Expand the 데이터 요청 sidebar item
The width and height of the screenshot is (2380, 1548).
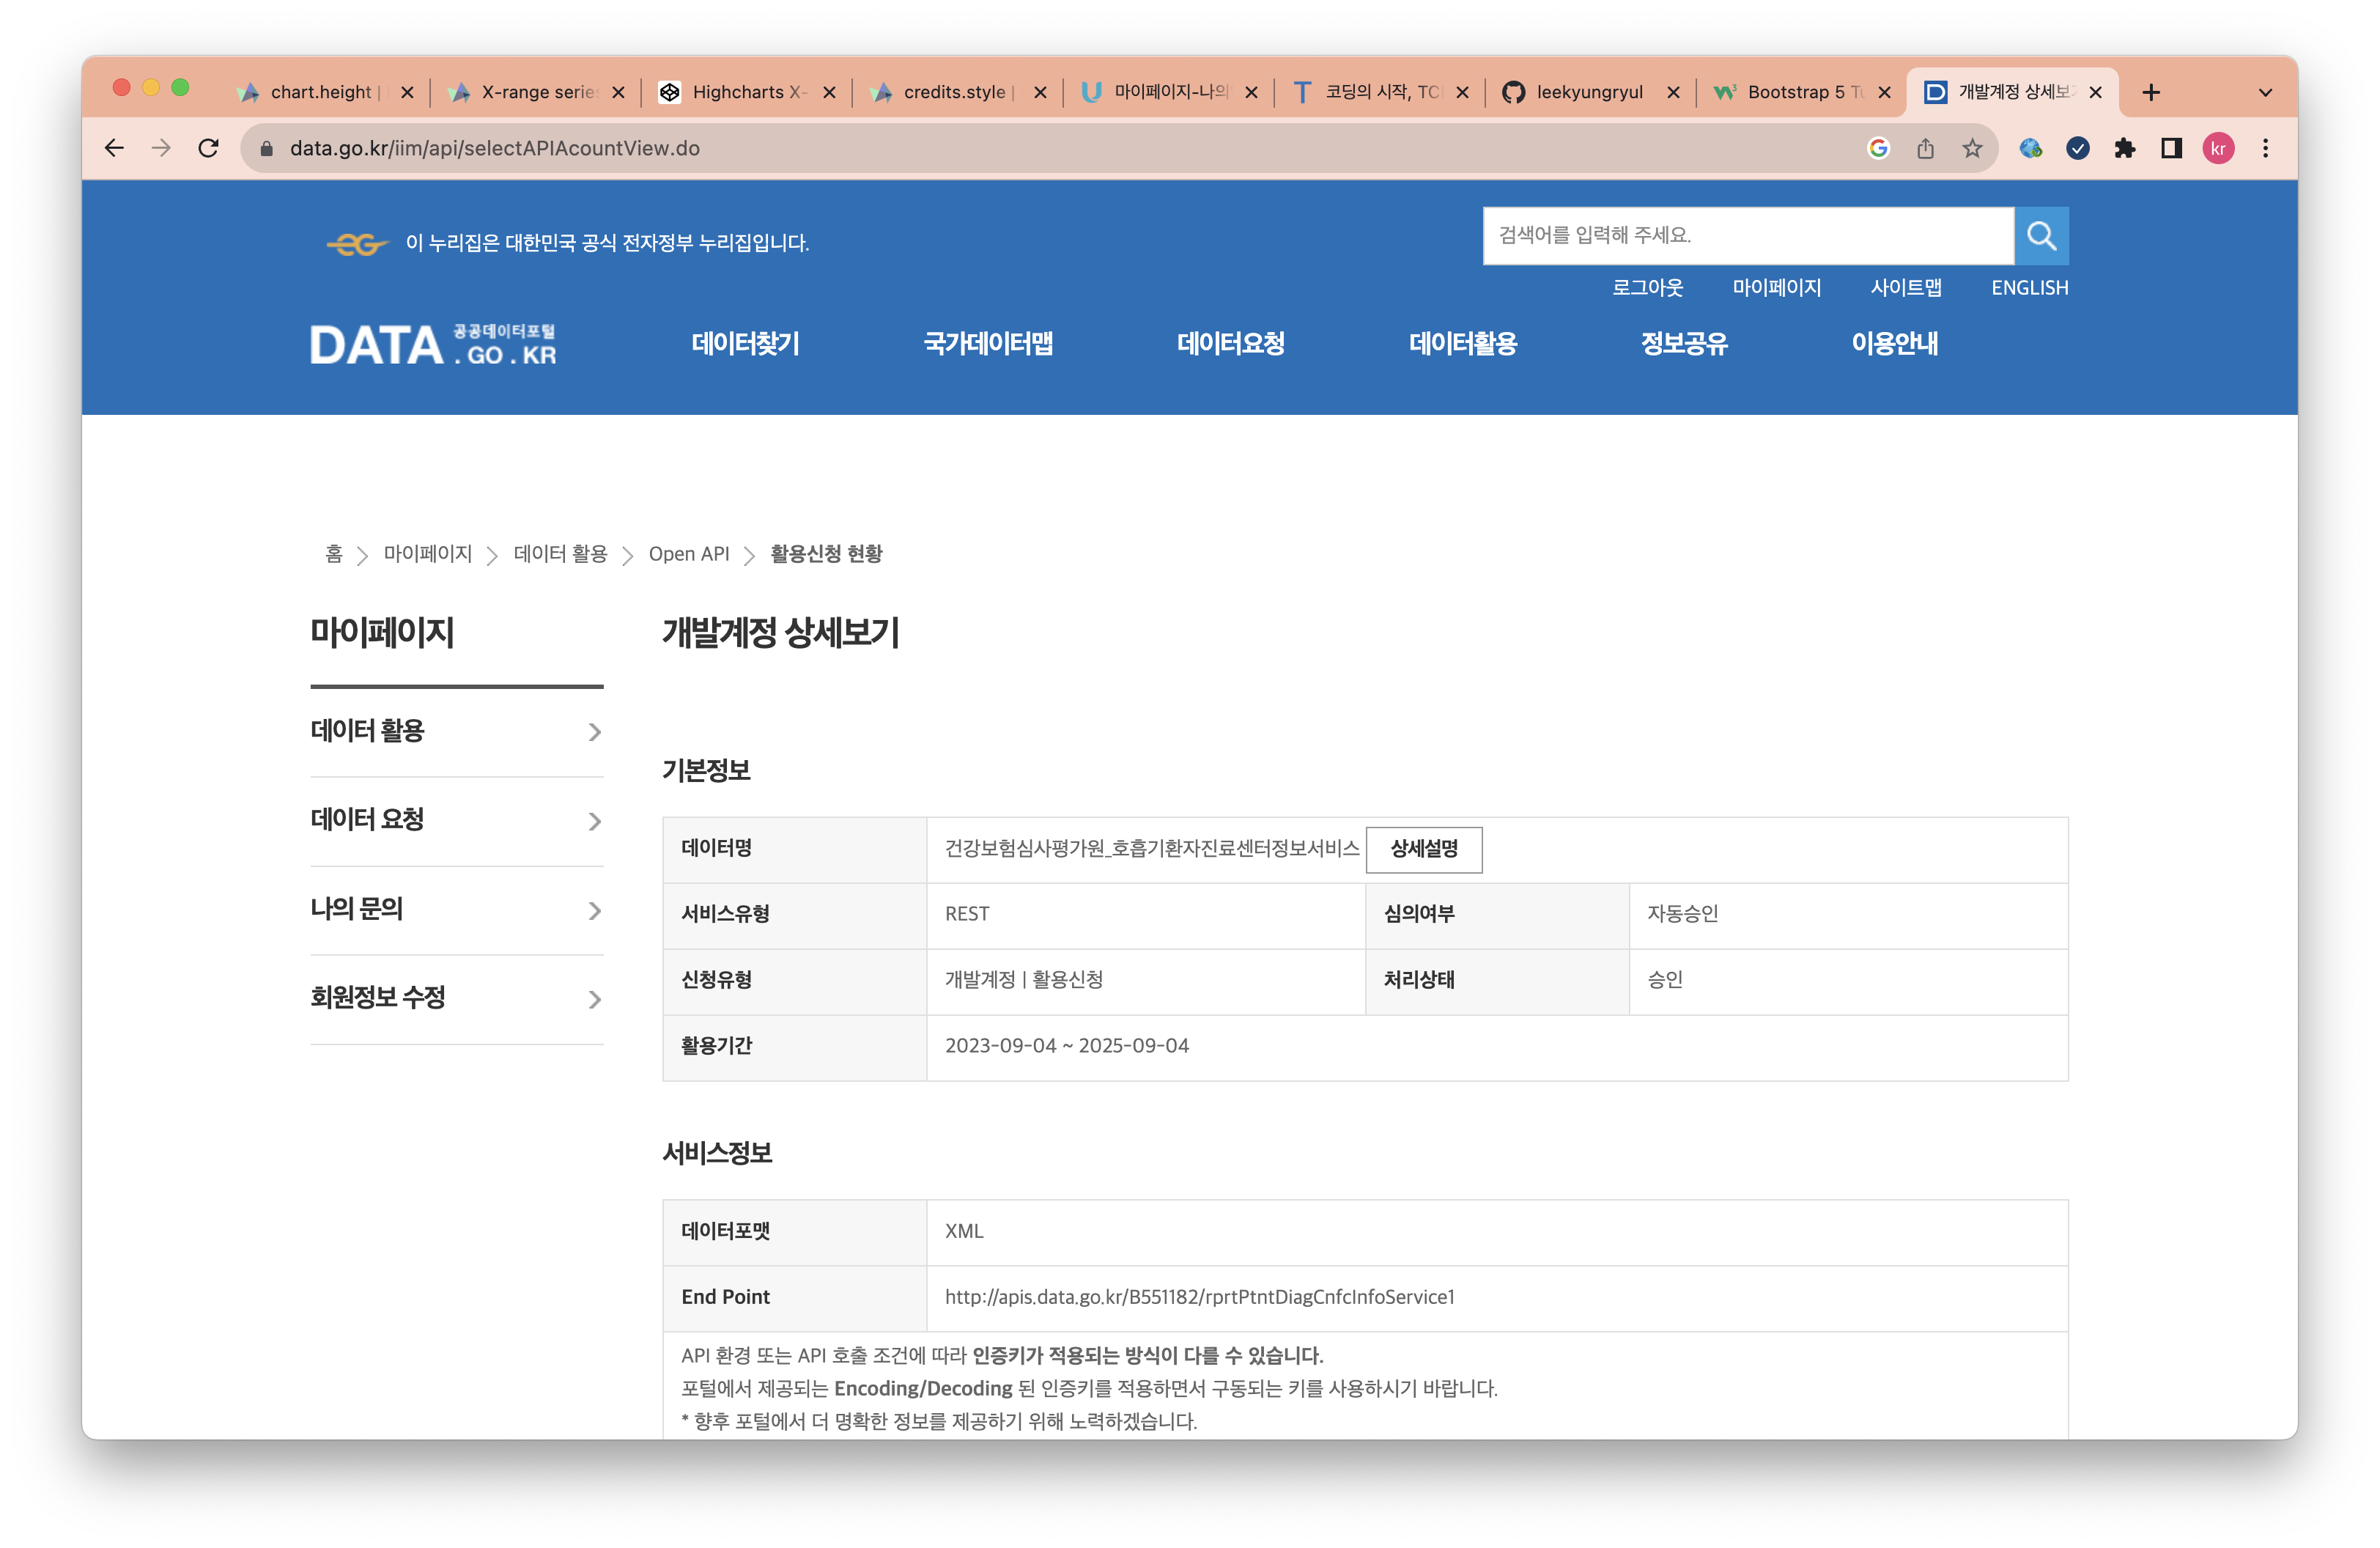456,820
